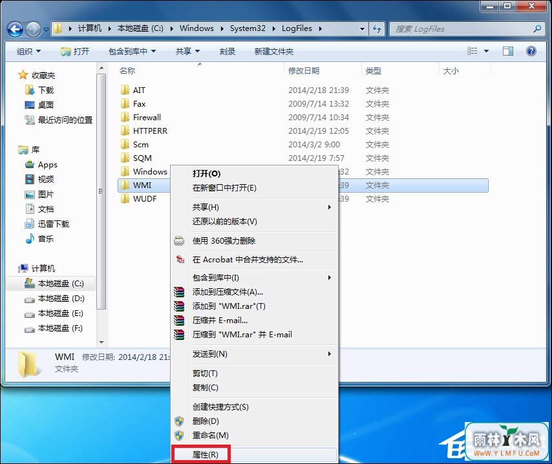This screenshot has height=464, width=552.
Task: Select 本地磁盘 (C:) in navigation pane
Action: 51,284
